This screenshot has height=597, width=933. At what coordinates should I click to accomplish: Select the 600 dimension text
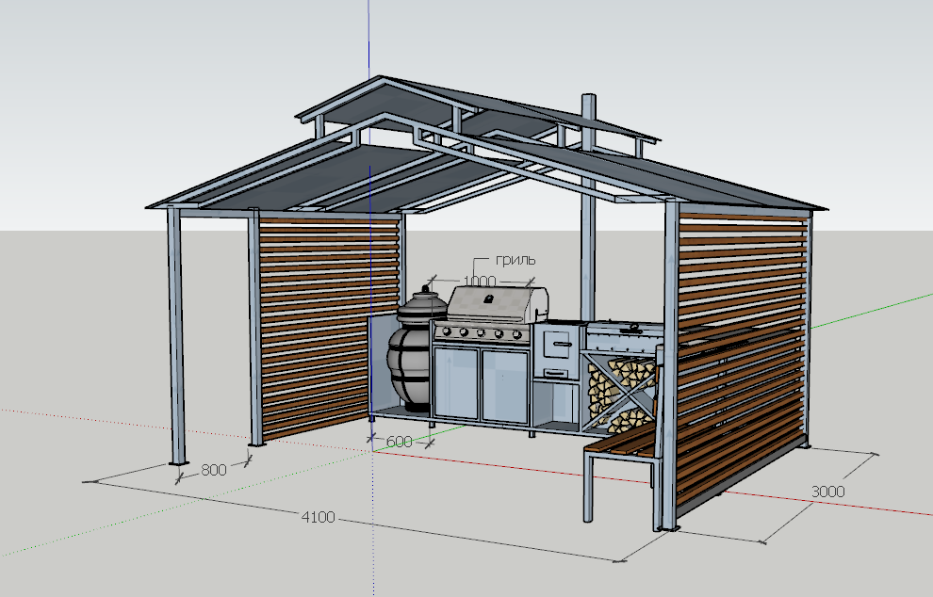(x=400, y=441)
